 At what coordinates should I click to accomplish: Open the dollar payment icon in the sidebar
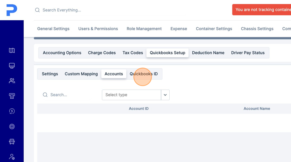[12, 111]
